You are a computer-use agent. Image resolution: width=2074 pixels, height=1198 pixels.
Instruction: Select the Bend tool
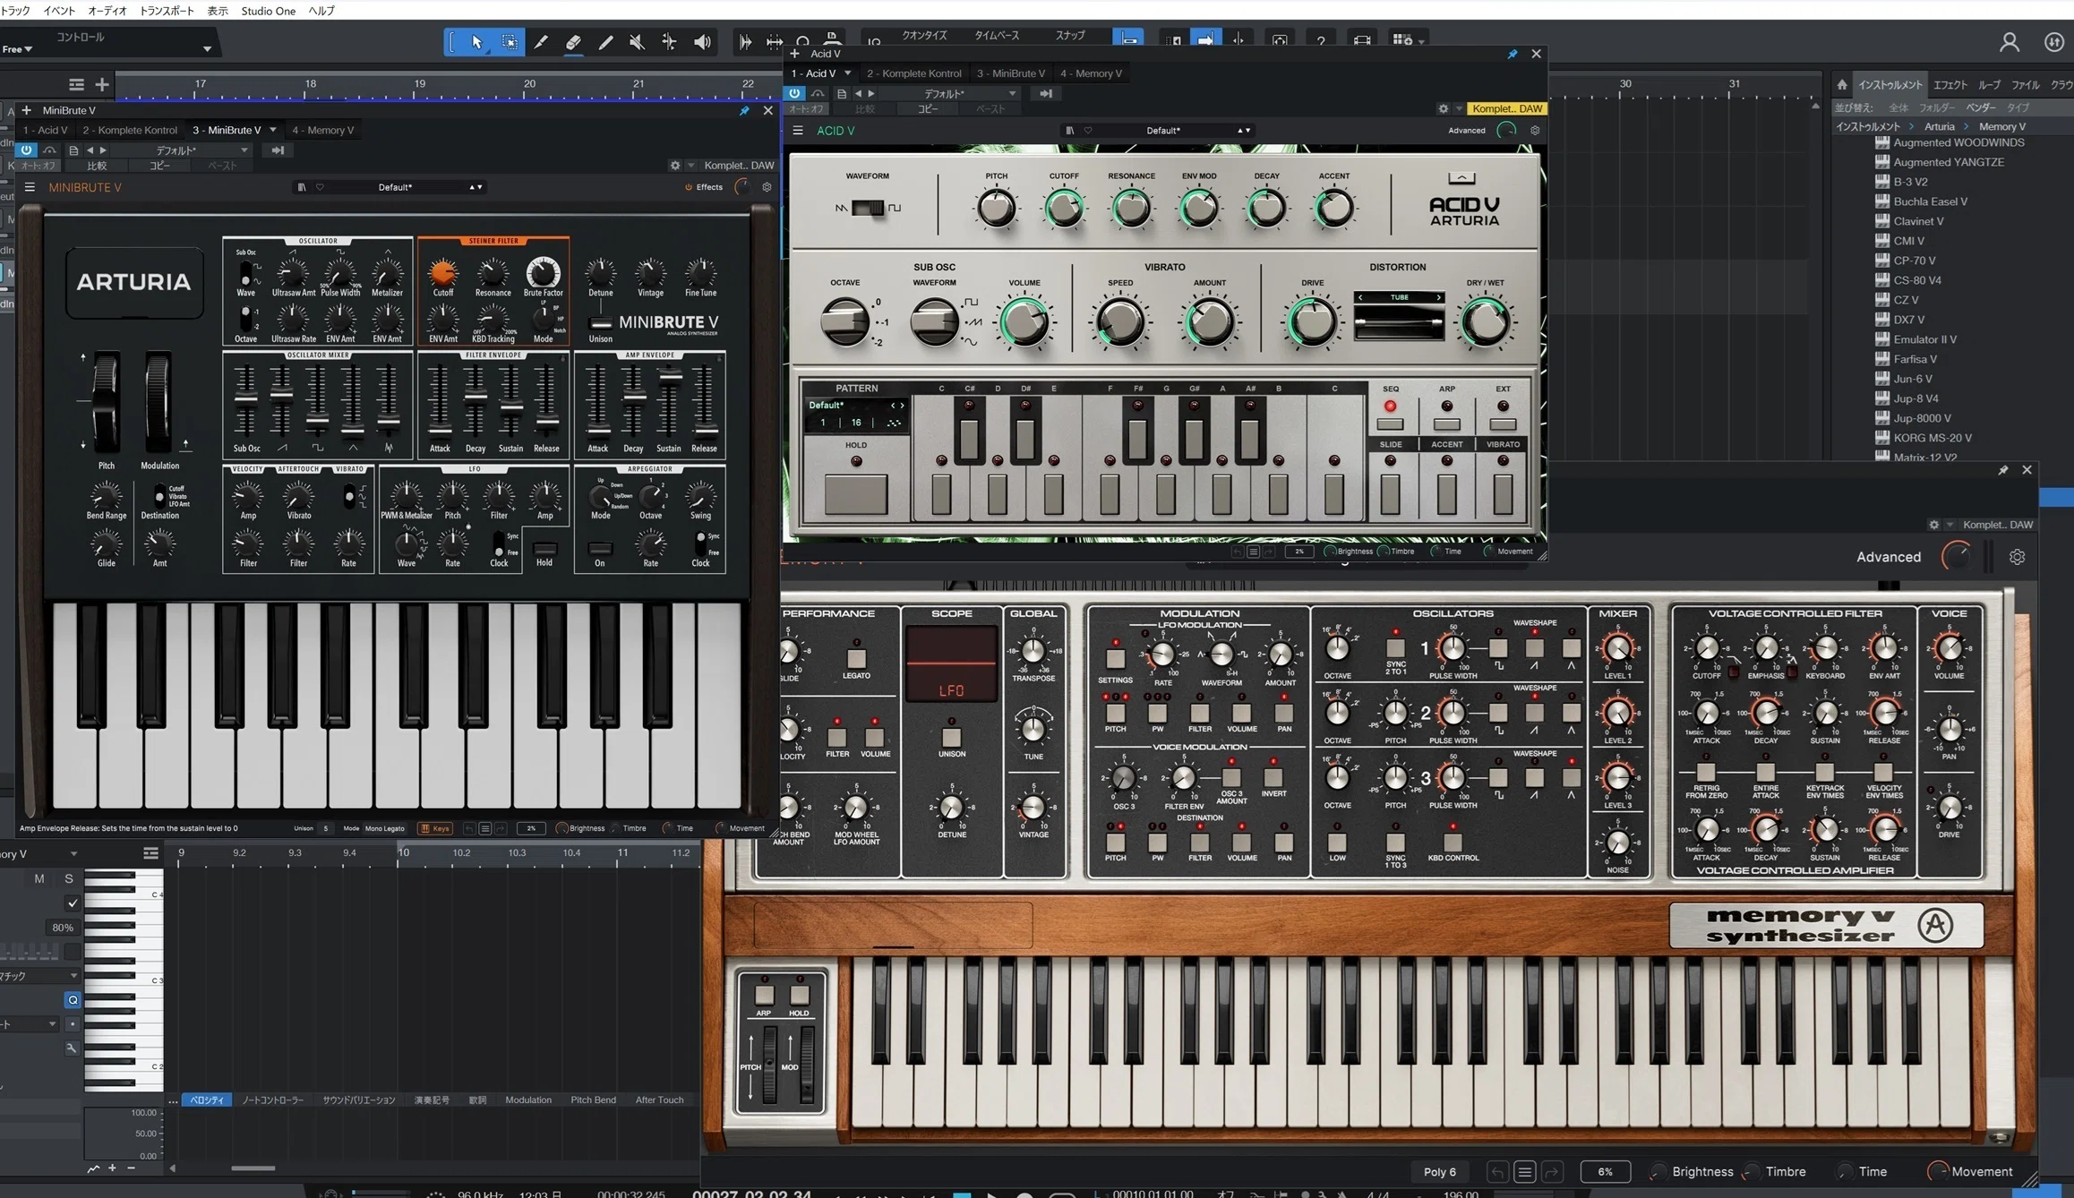669,42
